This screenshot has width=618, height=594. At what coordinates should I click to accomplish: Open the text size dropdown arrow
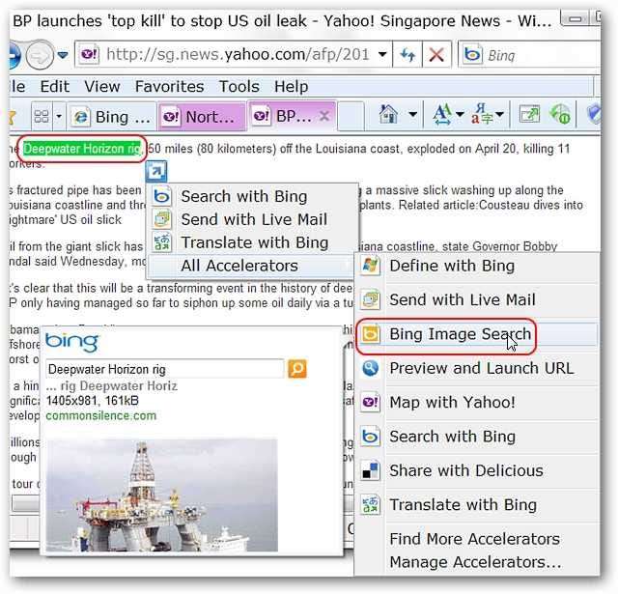coord(460,115)
